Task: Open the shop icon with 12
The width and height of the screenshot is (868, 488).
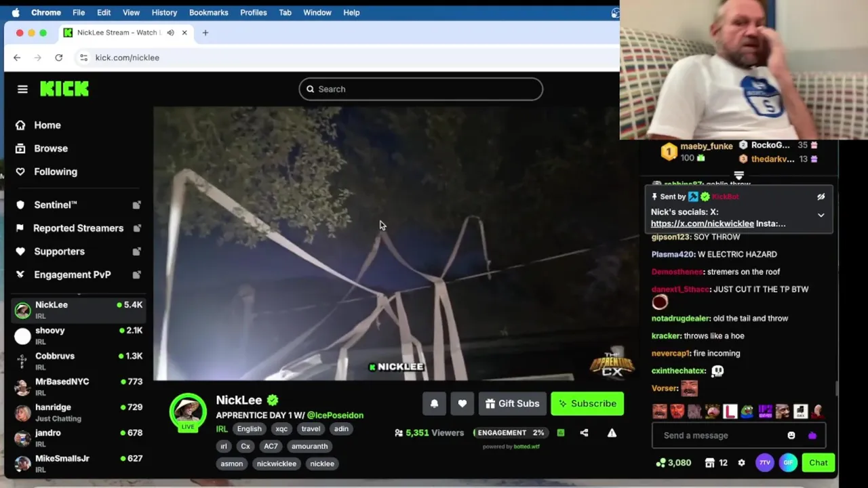Action: tap(716, 463)
